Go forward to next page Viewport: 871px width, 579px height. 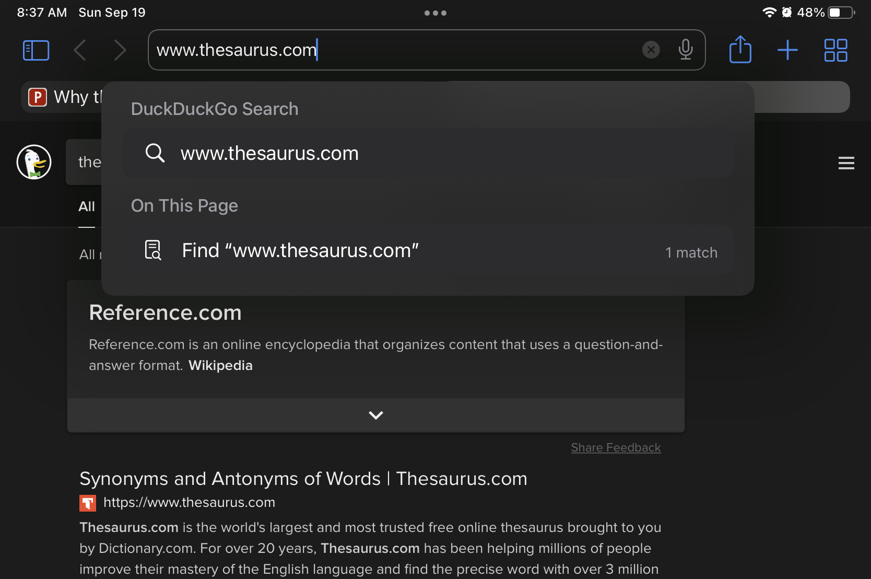pyautogui.click(x=120, y=50)
